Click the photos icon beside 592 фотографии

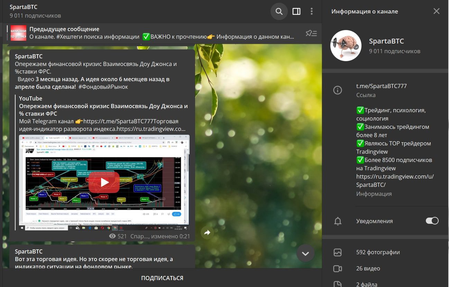(x=338, y=252)
